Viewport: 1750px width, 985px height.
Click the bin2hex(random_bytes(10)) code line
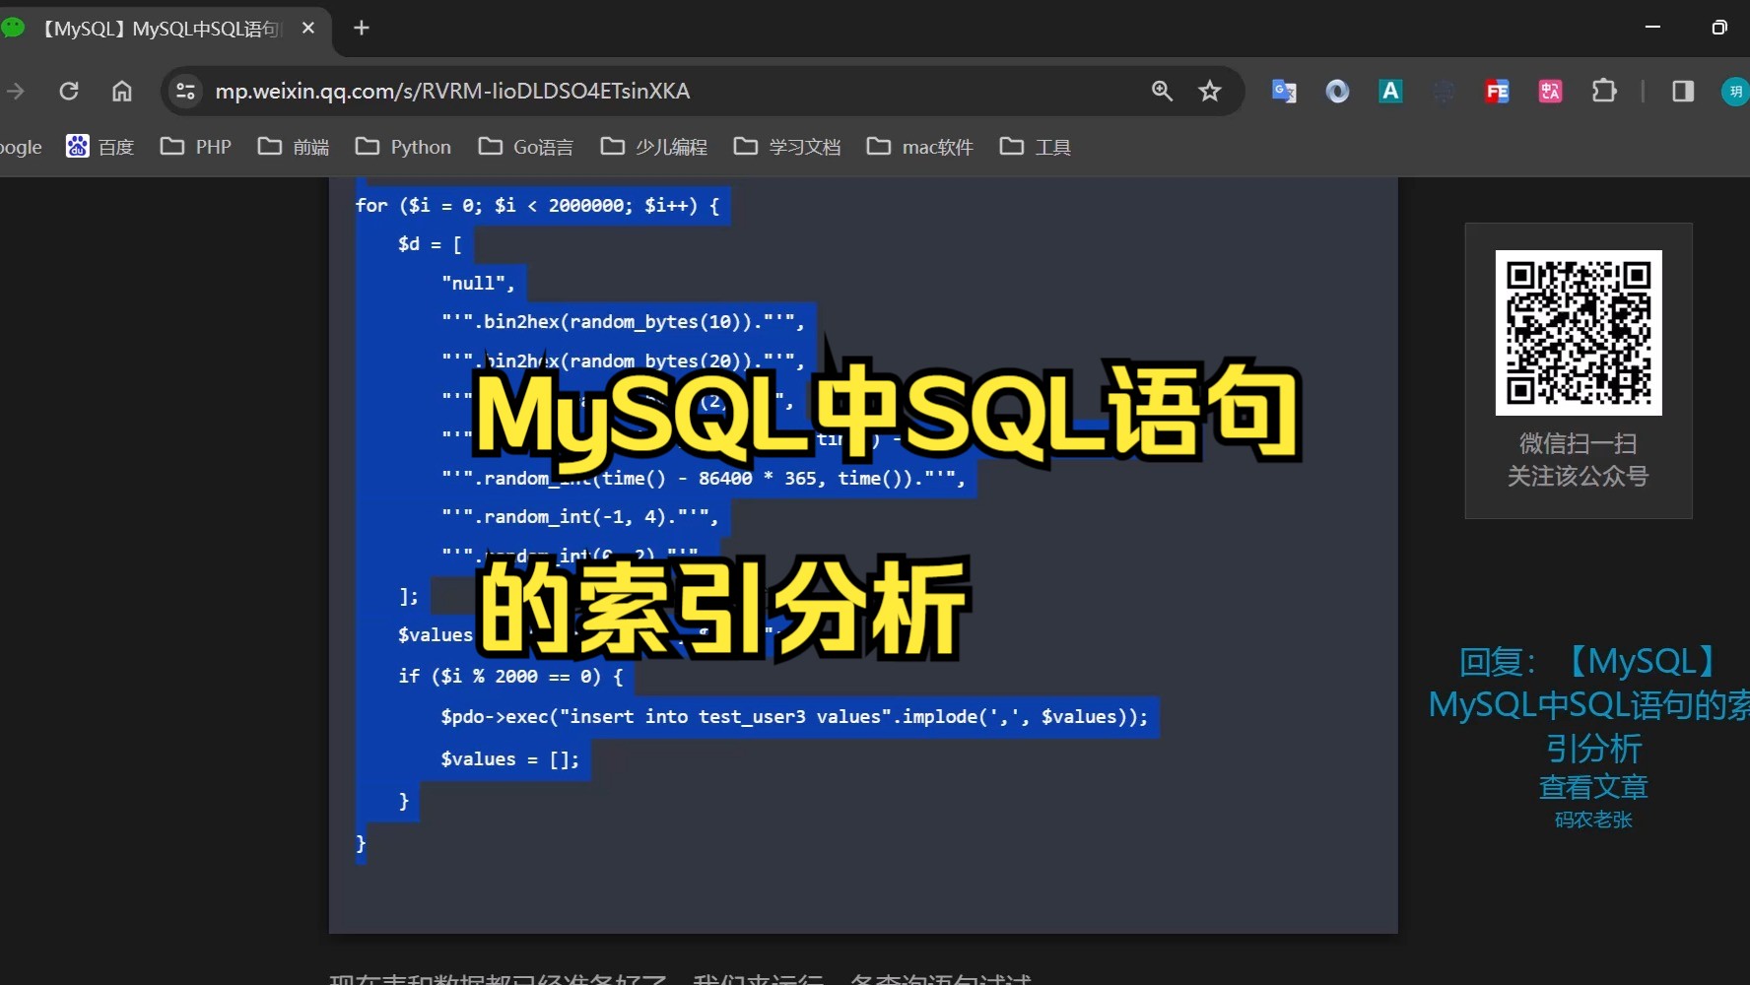click(x=623, y=322)
